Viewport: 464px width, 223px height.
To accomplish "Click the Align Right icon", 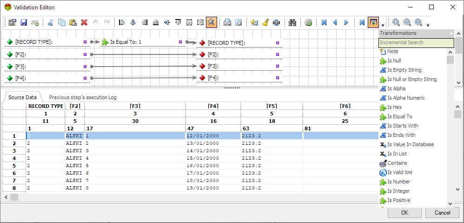I will coord(145,22).
